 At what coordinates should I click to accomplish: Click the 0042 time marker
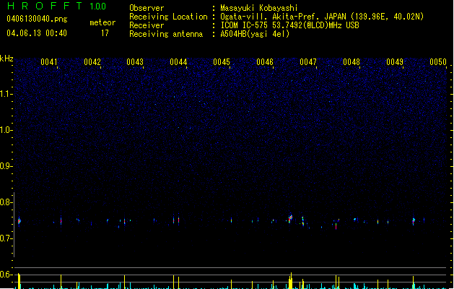[x=92, y=62]
